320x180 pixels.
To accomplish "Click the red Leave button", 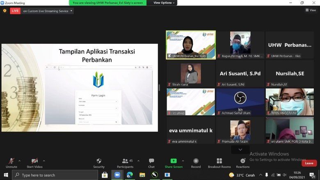I will [309, 163].
